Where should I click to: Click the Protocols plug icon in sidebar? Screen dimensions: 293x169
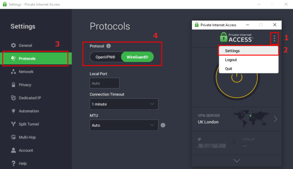coord(13,58)
